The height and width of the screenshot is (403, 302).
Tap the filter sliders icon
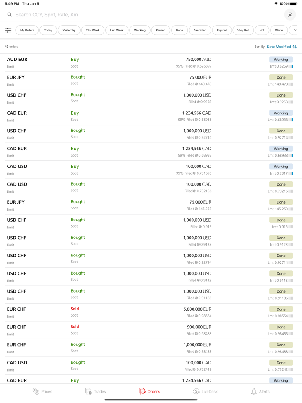(8, 30)
